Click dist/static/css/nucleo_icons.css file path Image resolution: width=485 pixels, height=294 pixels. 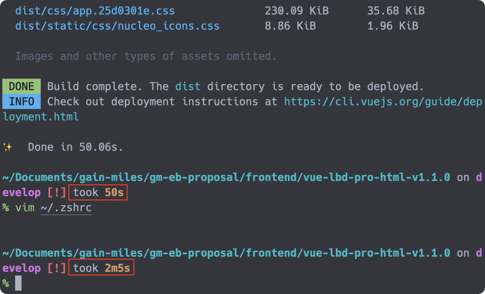click(x=117, y=26)
